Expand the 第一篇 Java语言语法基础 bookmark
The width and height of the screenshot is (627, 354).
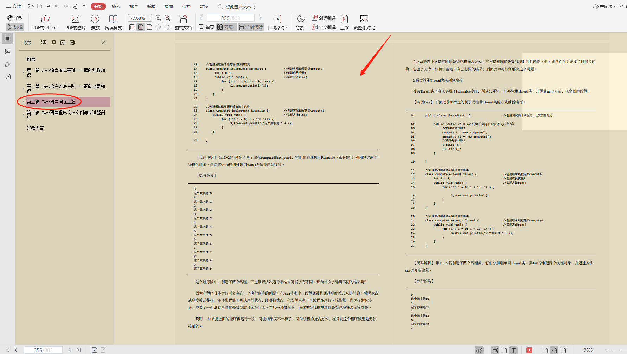click(23, 72)
